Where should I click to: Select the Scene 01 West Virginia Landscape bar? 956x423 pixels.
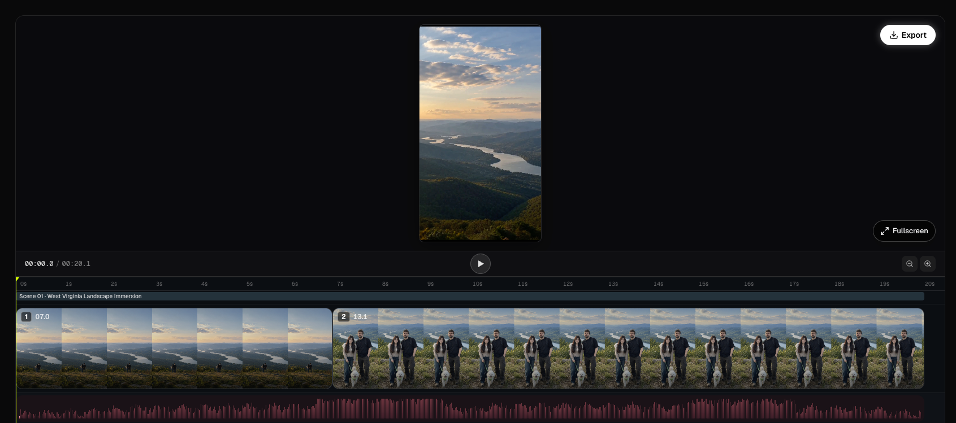tap(470, 296)
